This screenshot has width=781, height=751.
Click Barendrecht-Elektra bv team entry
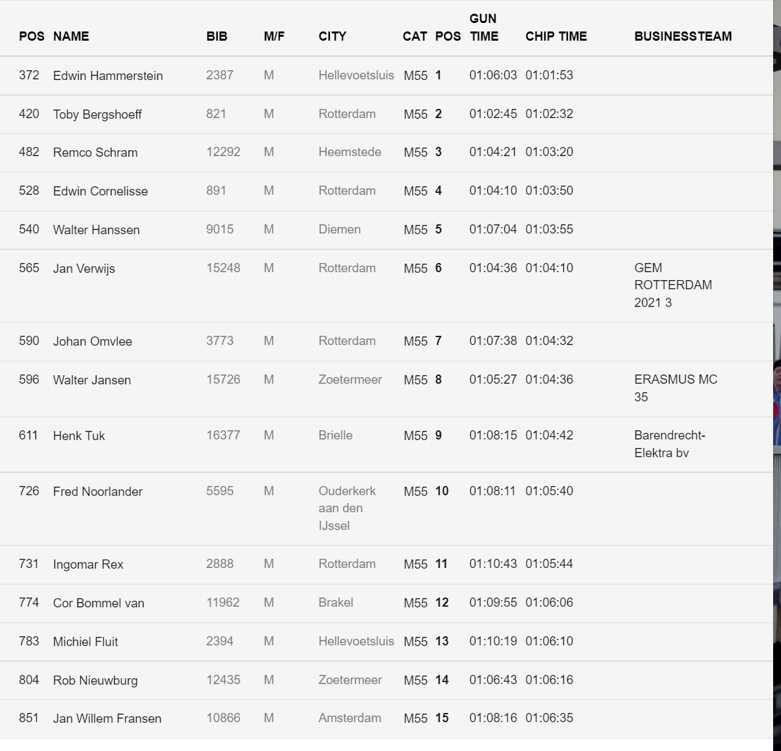pyautogui.click(x=670, y=444)
